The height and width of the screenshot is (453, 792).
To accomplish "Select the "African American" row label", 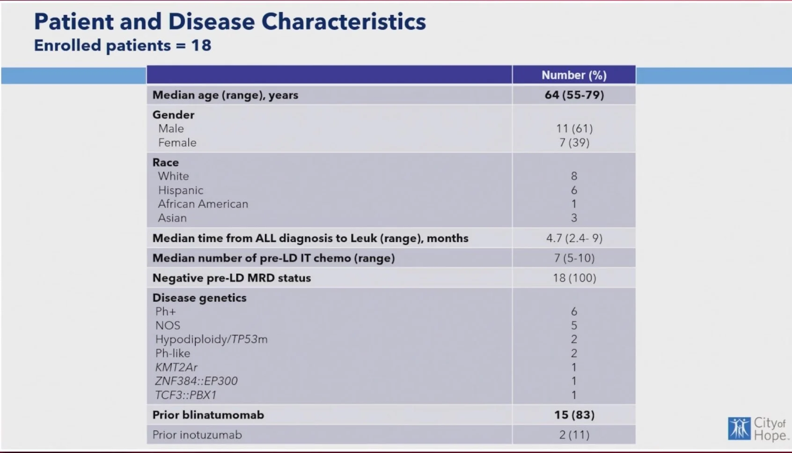I will (x=203, y=204).
